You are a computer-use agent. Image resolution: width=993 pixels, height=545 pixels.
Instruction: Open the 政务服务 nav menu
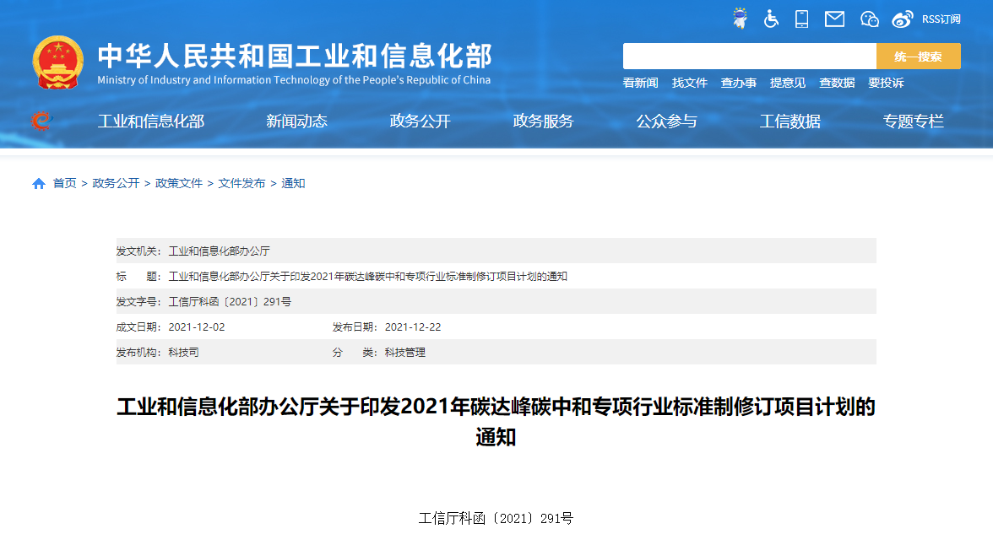pyautogui.click(x=543, y=121)
